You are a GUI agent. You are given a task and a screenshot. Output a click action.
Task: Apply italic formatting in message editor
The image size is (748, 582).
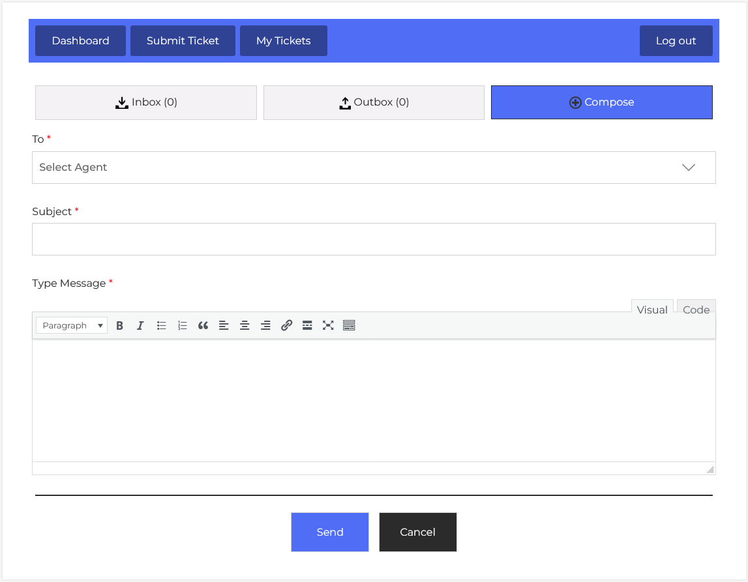(x=140, y=326)
